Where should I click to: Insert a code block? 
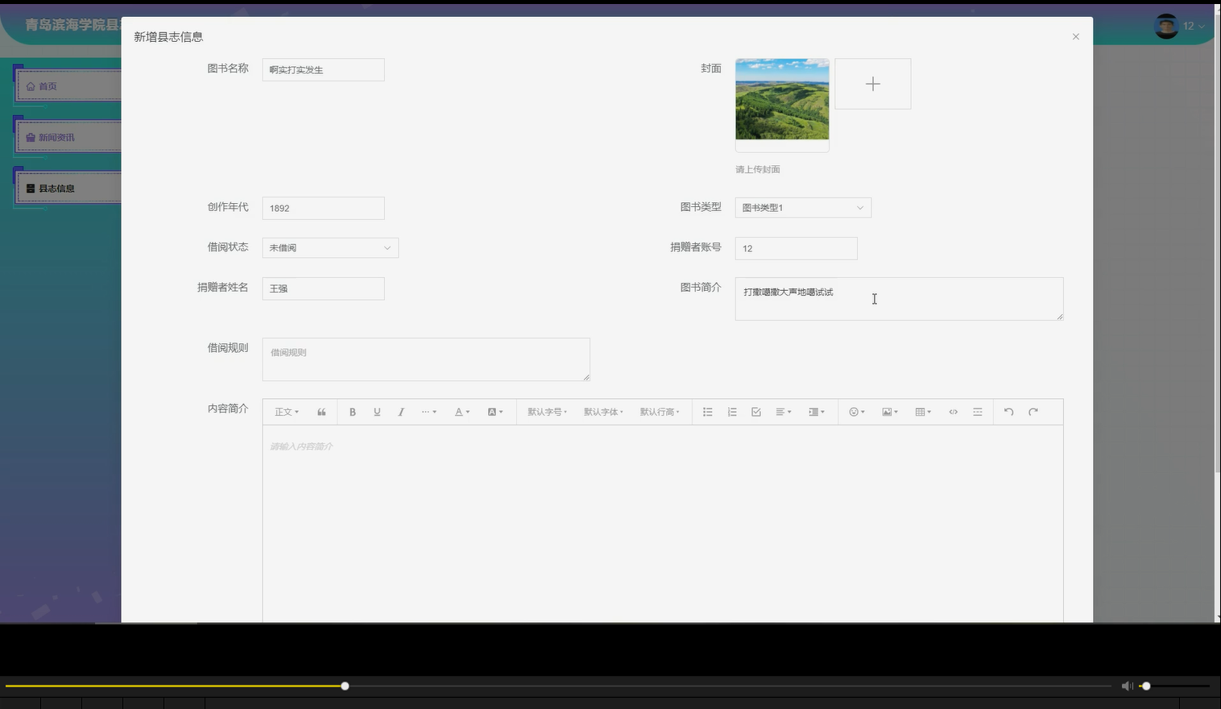click(953, 412)
